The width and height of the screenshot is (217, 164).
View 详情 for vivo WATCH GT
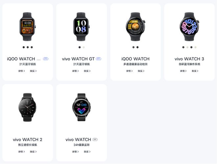click(x=75, y=71)
